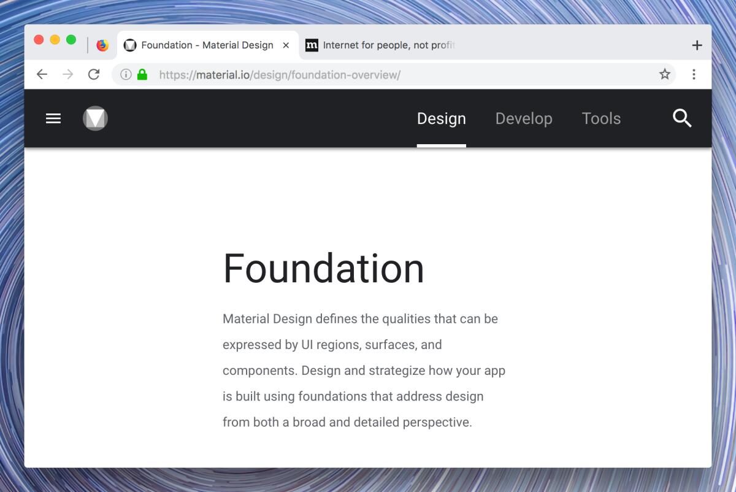The height and width of the screenshot is (492, 736).
Task: Reload the current page
Action: coord(93,74)
